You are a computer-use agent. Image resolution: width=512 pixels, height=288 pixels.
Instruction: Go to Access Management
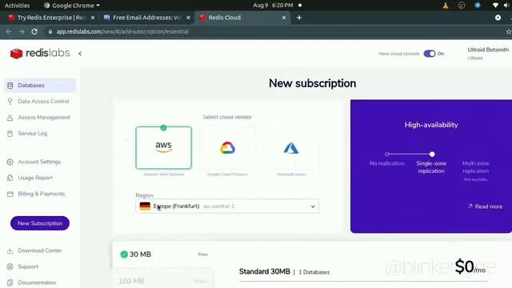pos(44,118)
